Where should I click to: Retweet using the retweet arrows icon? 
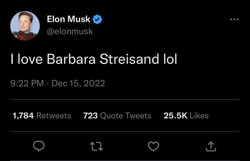coord(96,146)
